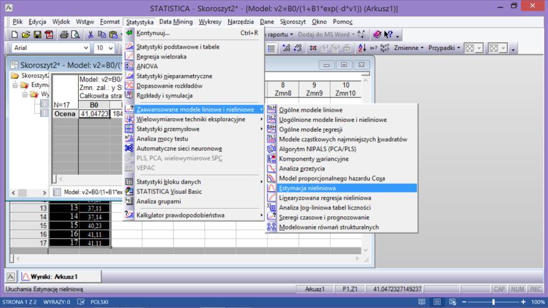Open the Plik menu

17,22
